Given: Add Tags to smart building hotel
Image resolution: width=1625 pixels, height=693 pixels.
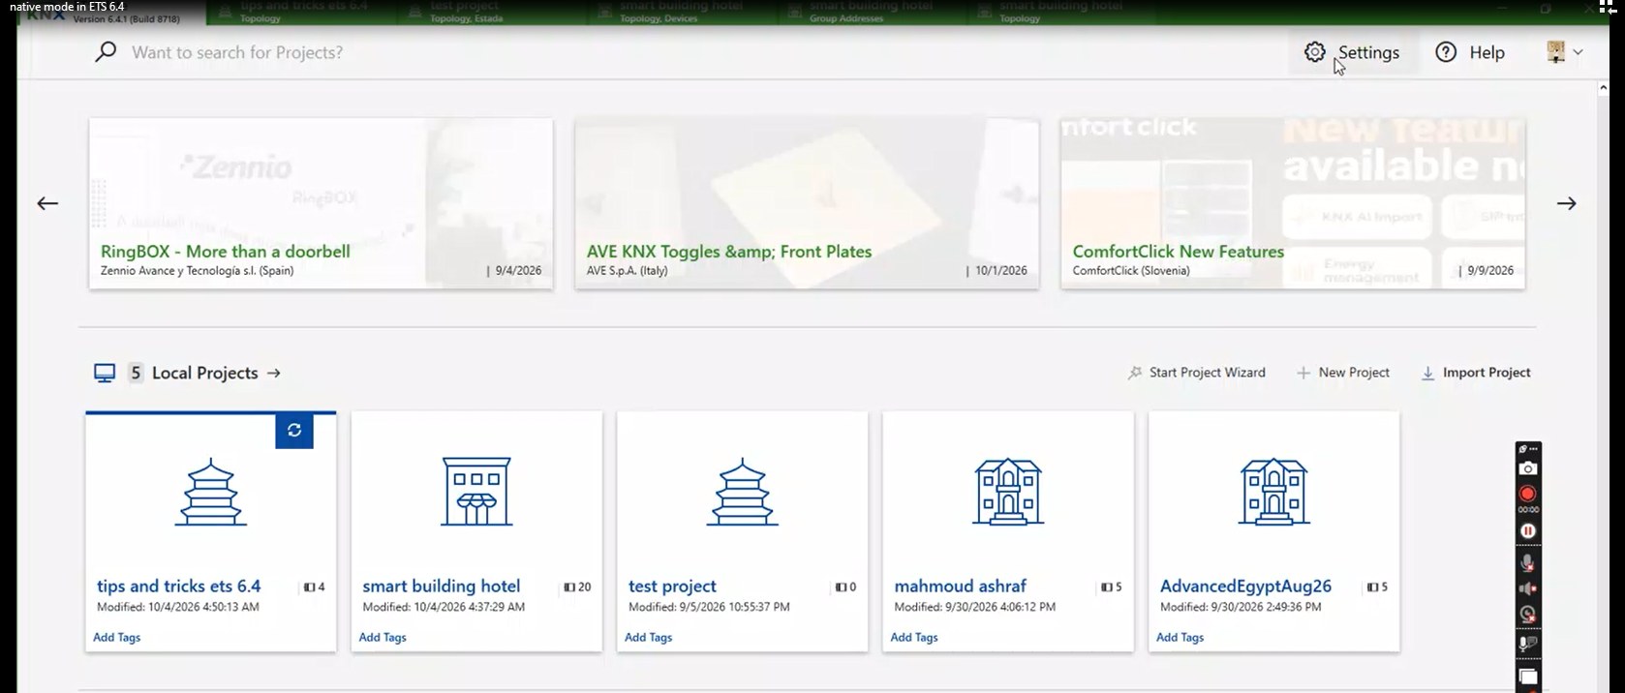Looking at the screenshot, I should click(x=383, y=637).
